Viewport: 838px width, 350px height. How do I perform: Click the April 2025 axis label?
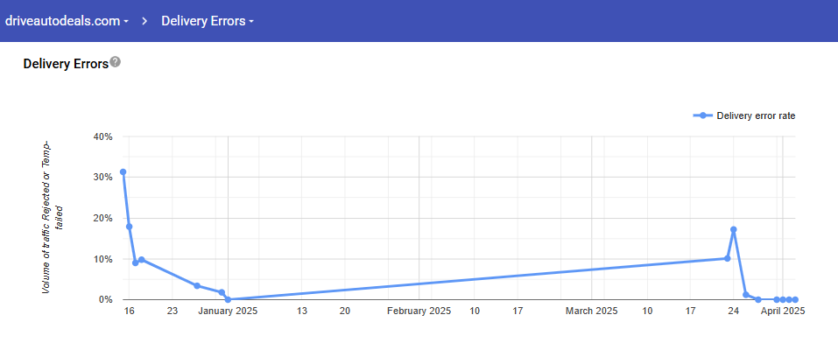pos(782,311)
